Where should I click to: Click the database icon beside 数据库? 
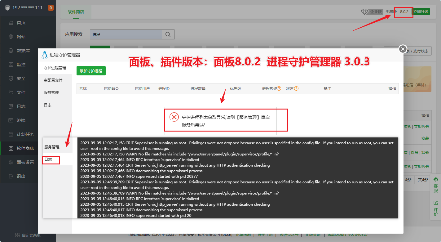click(11, 51)
